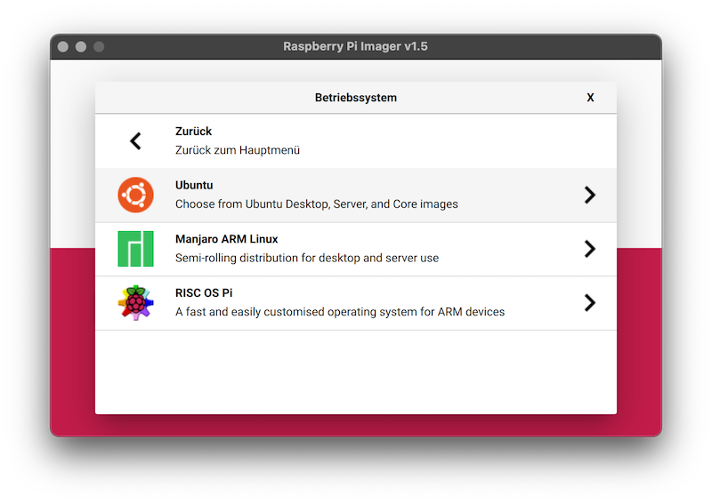The image size is (712, 503).
Task: Choose the Zurück menu entry title
Action: click(x=193, y=131)
